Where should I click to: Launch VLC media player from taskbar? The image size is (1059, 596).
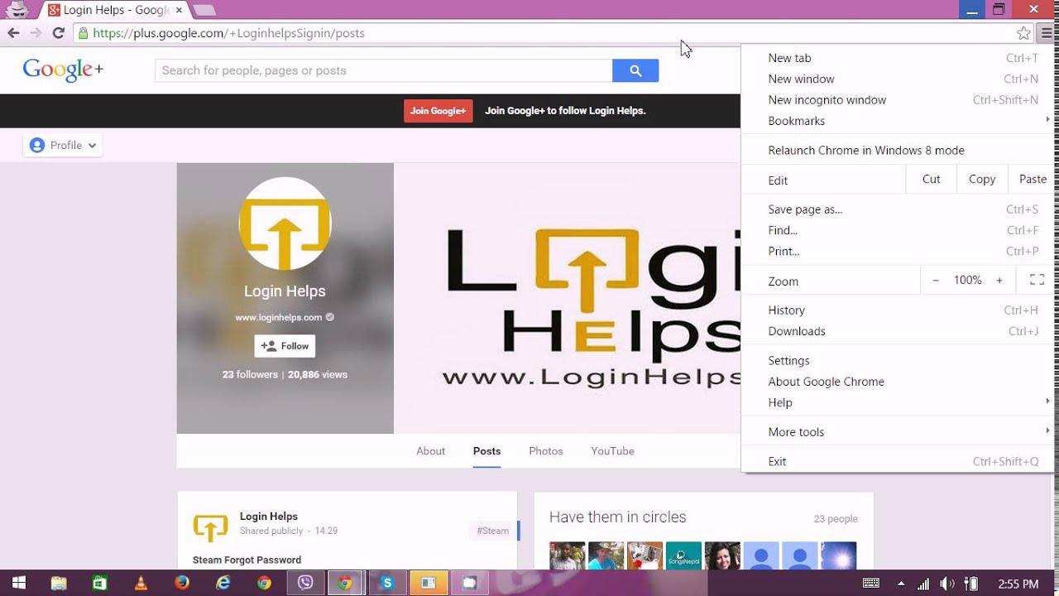pyautogui.click(x=141, y=584)
